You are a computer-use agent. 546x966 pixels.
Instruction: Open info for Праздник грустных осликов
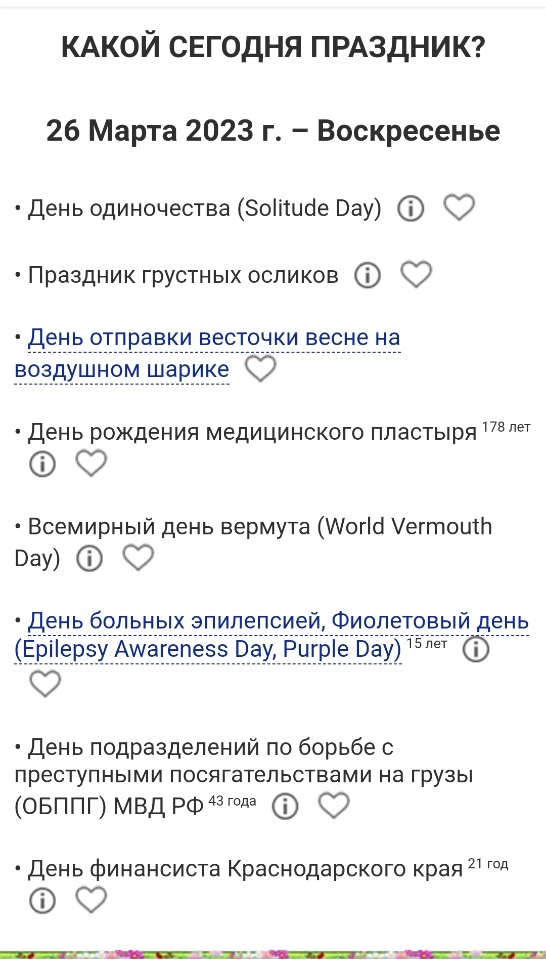point(367,276)
